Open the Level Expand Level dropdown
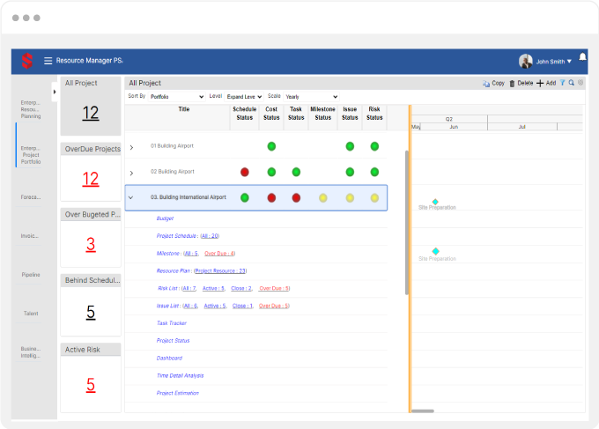Image resolution: width=599 pixels, height=429 pixels. point(244,97)
